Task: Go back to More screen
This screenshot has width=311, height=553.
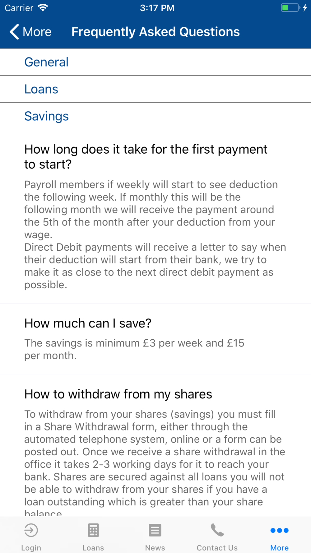Action: point(30,32)
